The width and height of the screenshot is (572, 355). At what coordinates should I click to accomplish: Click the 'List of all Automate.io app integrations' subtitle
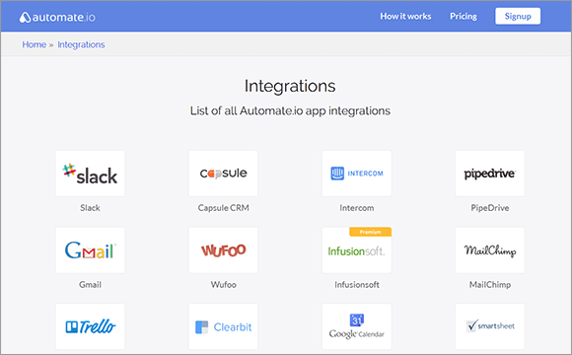(x=290, y=110)
